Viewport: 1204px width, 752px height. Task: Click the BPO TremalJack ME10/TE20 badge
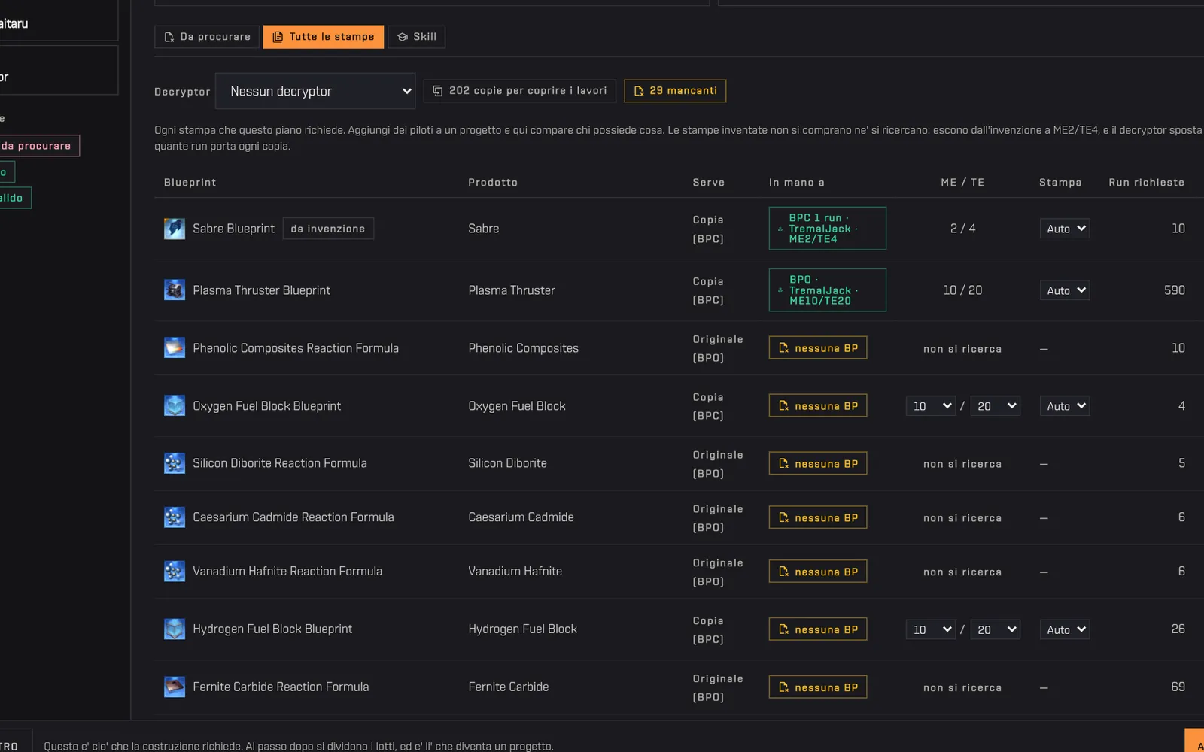click(x=828, y=290)
